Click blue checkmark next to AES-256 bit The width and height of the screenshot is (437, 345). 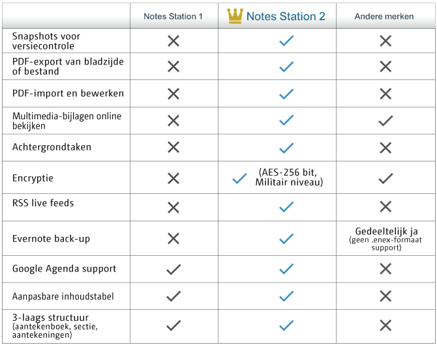point(239,178)
